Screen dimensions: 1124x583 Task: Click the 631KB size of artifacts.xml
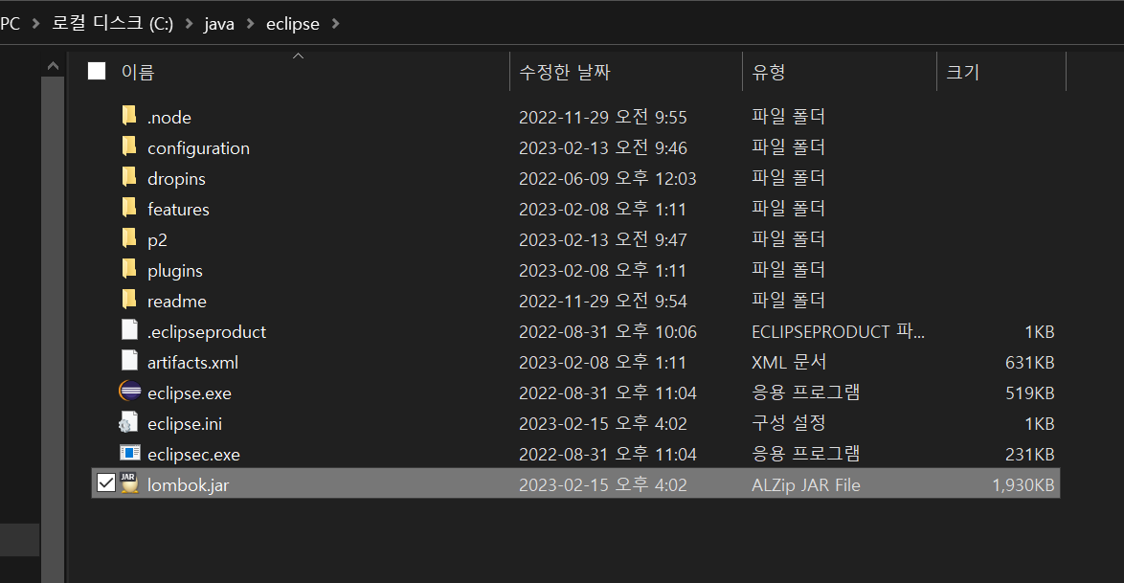coord(1029,362)
